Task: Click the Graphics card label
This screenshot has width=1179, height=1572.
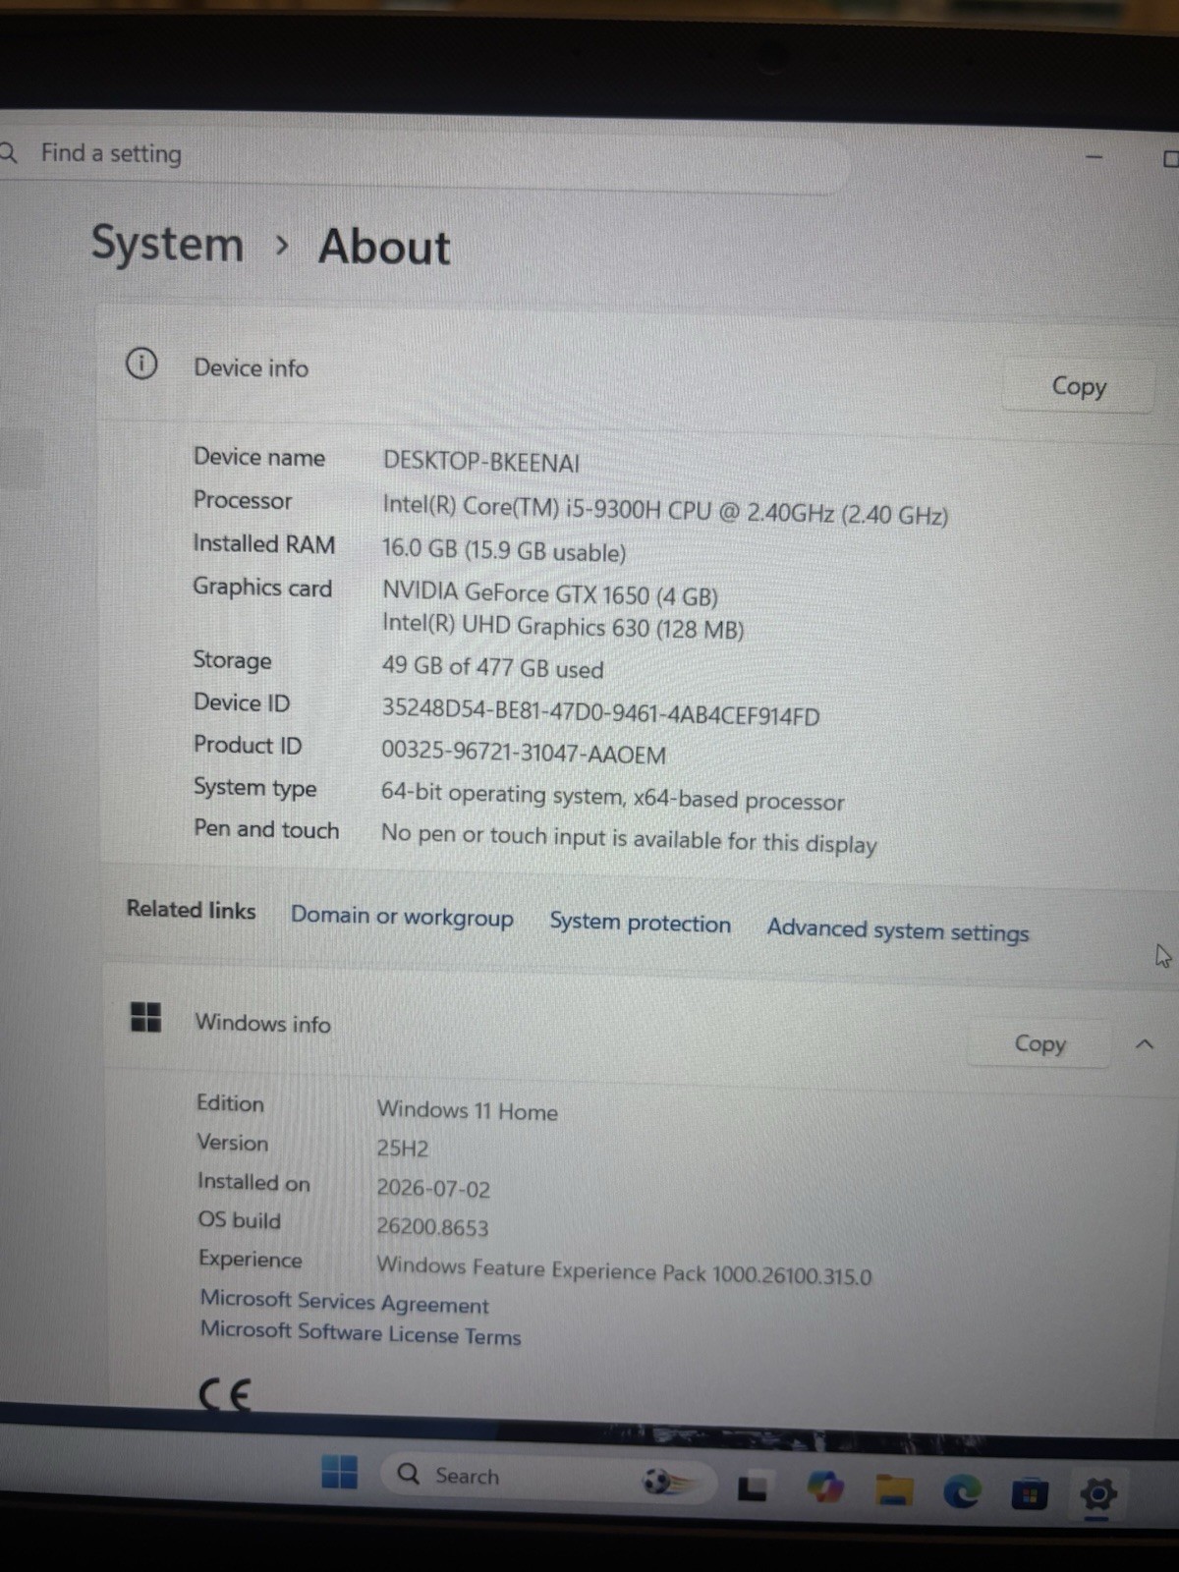Action: point(262,588)
